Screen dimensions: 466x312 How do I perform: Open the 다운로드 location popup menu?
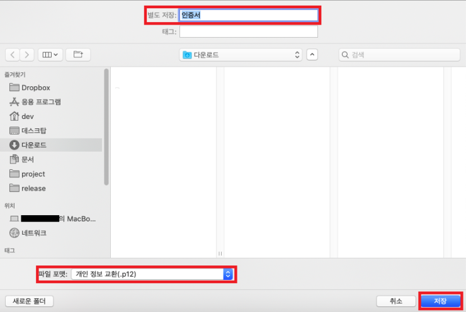[x=242, y=55]
